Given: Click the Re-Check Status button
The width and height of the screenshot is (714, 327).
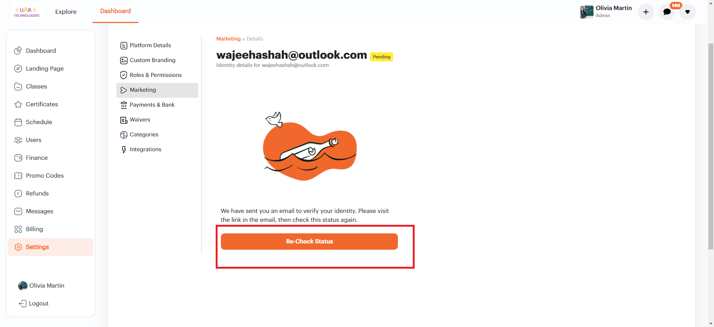Looking at the screenshot, I should click(x=309, y=242).
